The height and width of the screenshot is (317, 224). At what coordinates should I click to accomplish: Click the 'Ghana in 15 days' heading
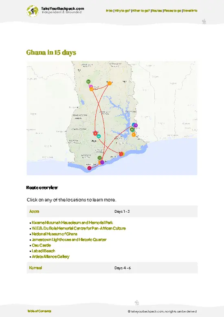click(x=51, y=53)
